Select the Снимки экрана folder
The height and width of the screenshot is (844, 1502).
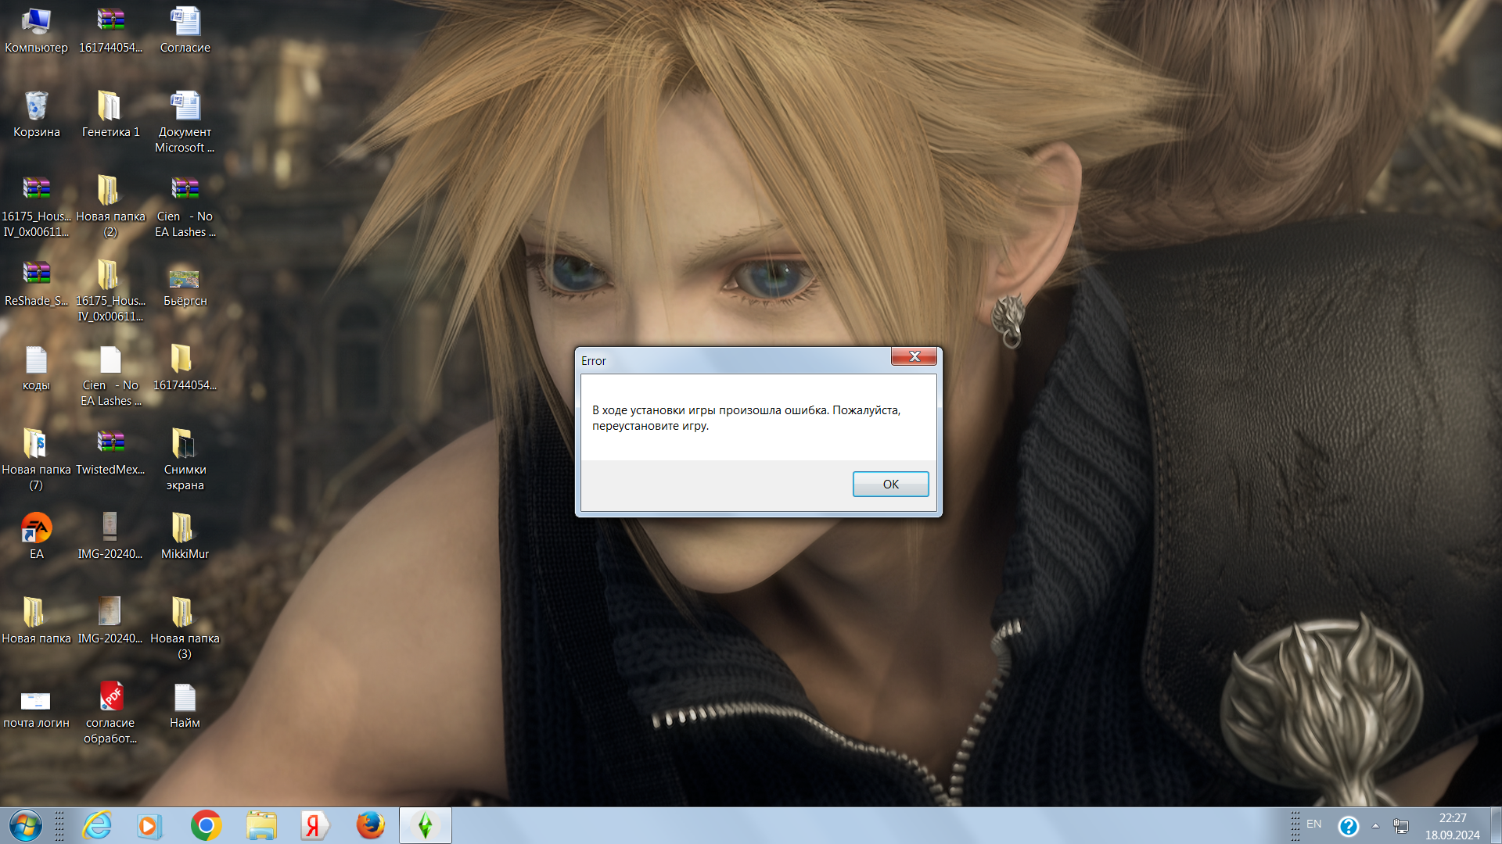pos(185,460)
